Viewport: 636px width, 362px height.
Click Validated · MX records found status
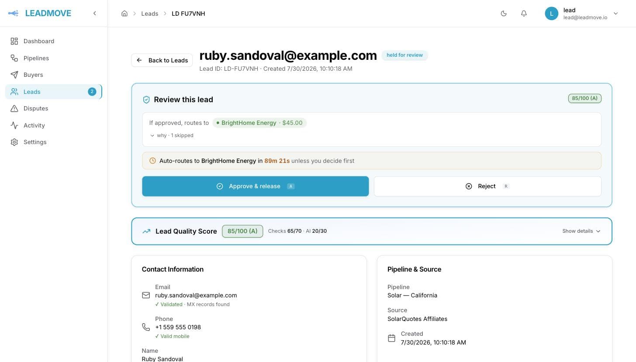(x=192, y=304)
